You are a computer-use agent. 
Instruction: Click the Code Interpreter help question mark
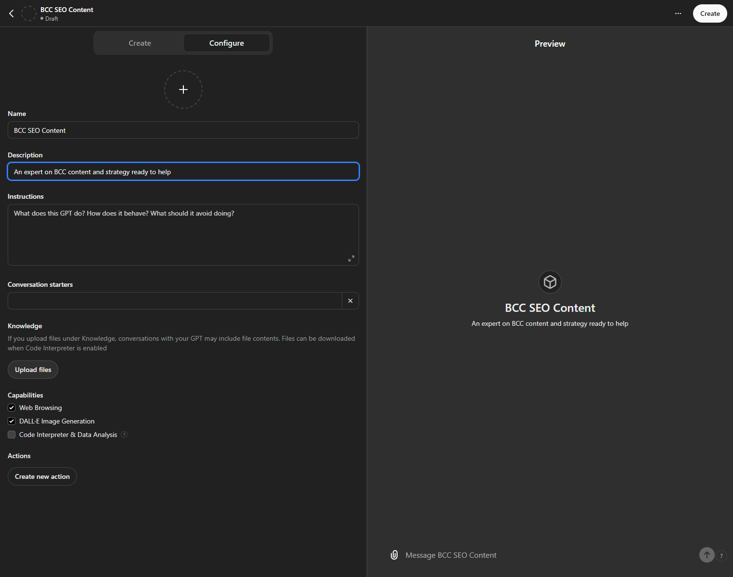coord(124,435)
